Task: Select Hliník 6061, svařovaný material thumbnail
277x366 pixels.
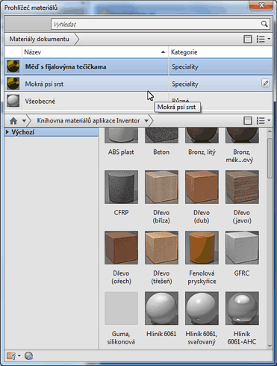Action: [x=202, y=308]
